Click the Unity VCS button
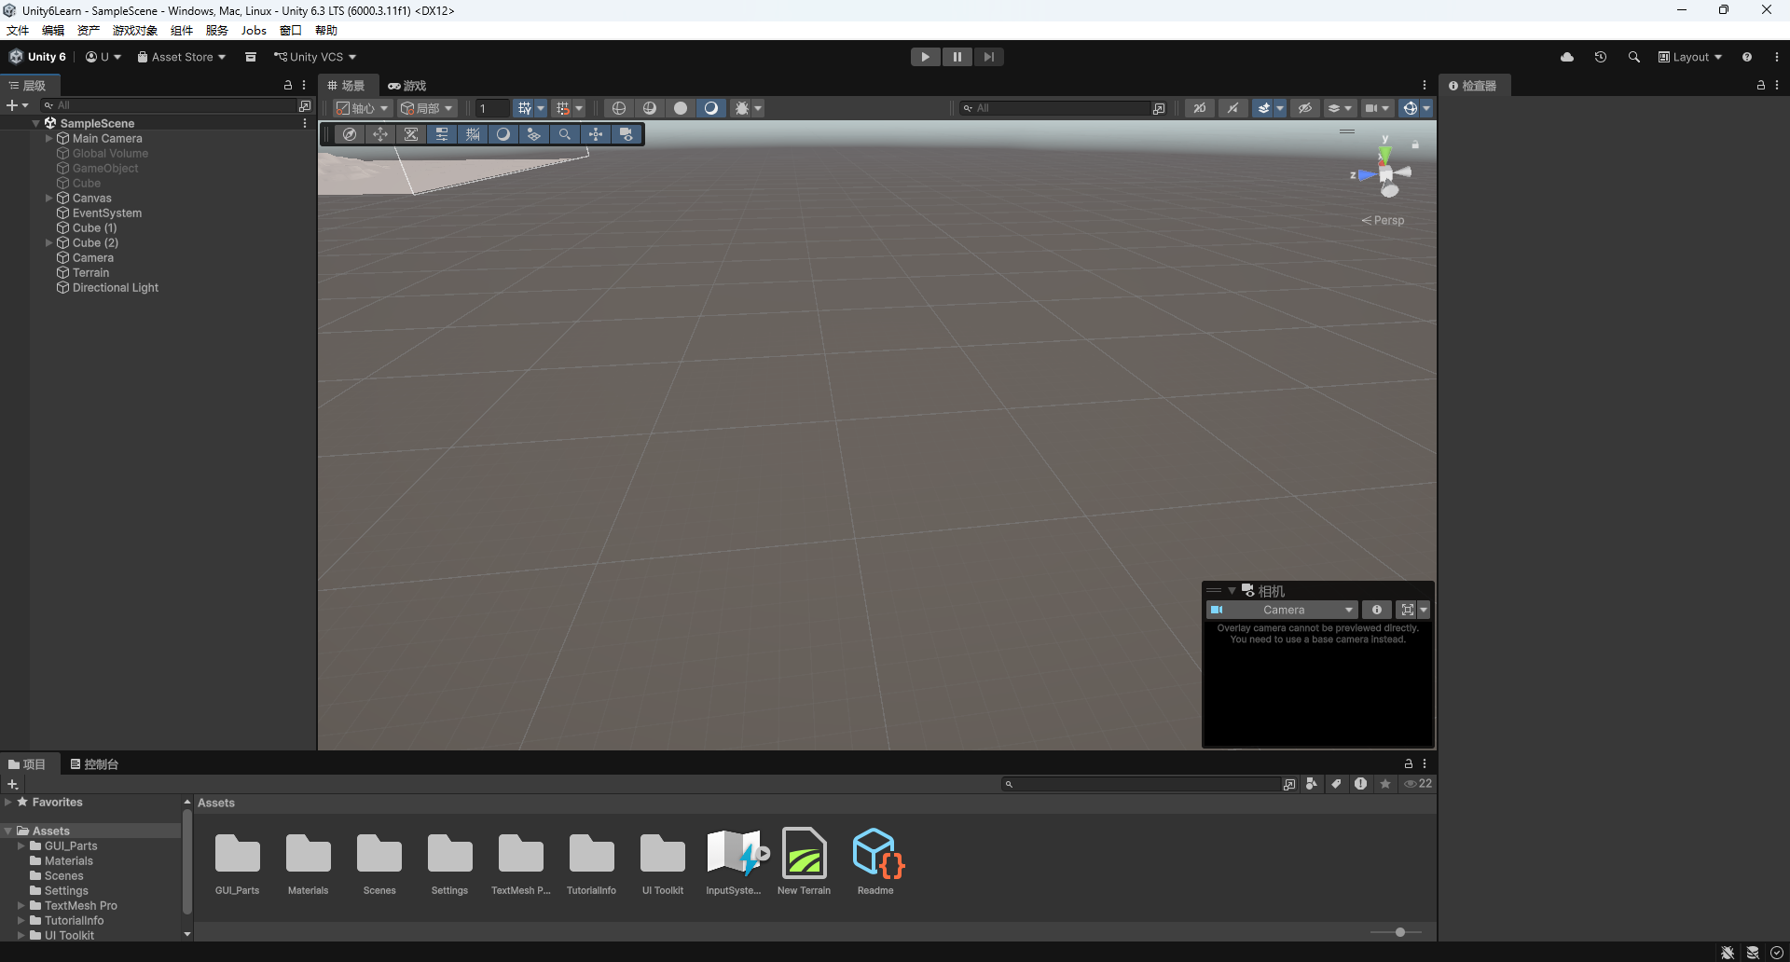 [x=314, y=57]
